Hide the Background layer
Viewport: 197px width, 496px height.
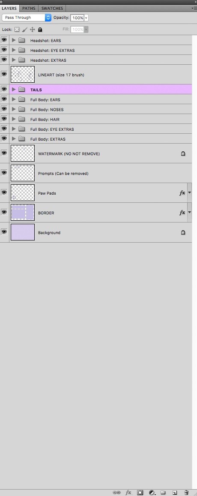(x=4, y=232)
